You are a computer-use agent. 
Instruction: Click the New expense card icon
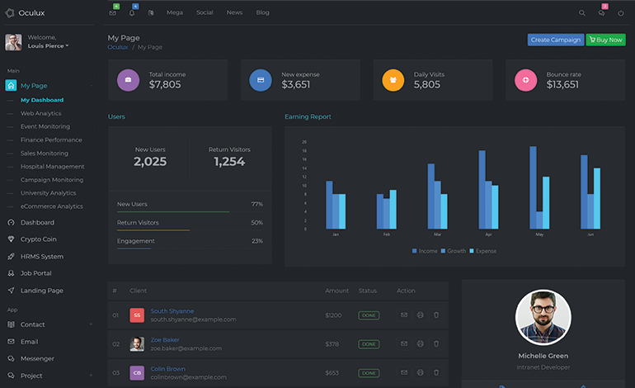(x=261, y=80)
